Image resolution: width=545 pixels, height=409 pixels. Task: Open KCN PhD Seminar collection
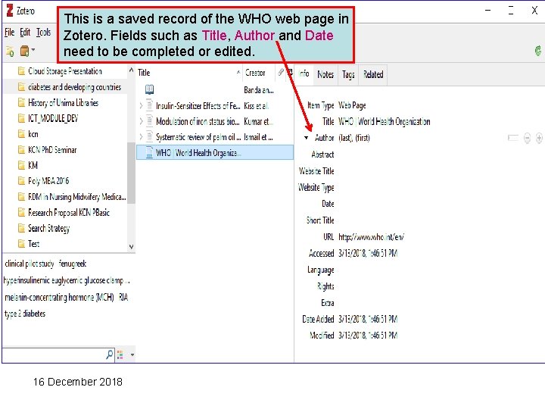click(x=52, y=150)
